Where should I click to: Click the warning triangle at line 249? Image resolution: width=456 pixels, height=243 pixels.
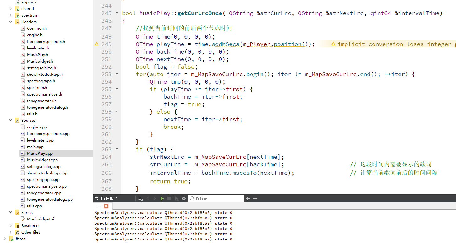click(x=97, y=44)
